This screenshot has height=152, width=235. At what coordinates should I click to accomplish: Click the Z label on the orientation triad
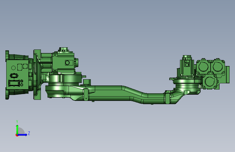pos(29,133)
